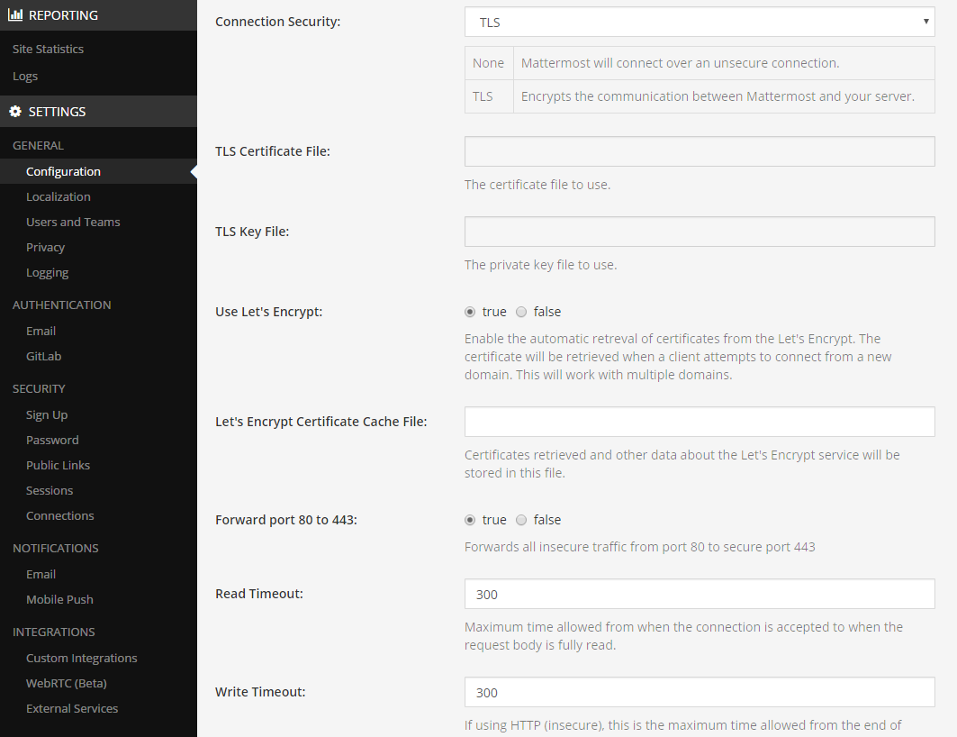
Task: Click the 'Write Timeout:' label
Action: point(260,692)
